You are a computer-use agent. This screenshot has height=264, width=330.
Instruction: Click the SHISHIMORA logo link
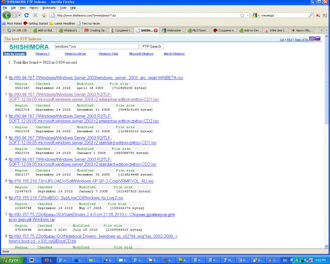[x=29, y=47]
